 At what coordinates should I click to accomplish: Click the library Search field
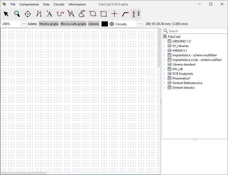coord(196,31)
